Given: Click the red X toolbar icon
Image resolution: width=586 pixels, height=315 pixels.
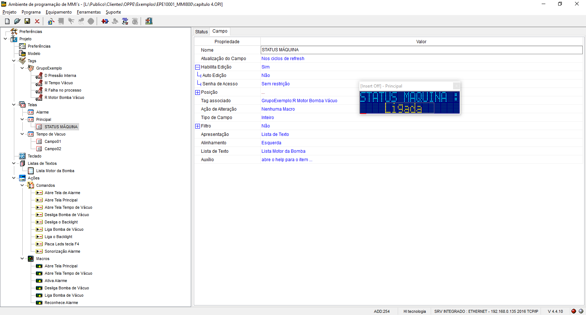Looking at the screenshot, I should 37,21.
